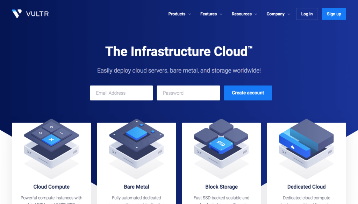Open the Block Storage card title
The height and width of the screenshot is (204, 358).
(x=221, y=187)
